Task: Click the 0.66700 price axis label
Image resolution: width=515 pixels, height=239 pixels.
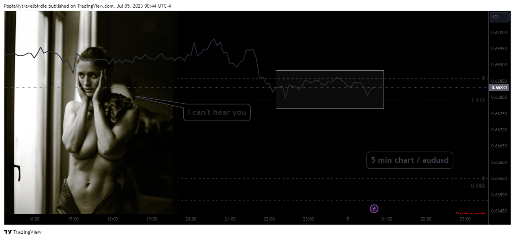Action: click(500, 130)
